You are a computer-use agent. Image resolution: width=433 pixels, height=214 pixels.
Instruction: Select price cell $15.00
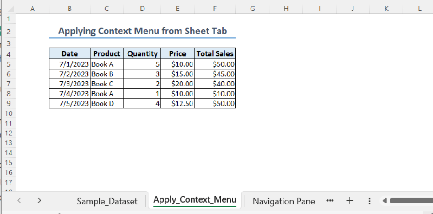tap(178, 74)
